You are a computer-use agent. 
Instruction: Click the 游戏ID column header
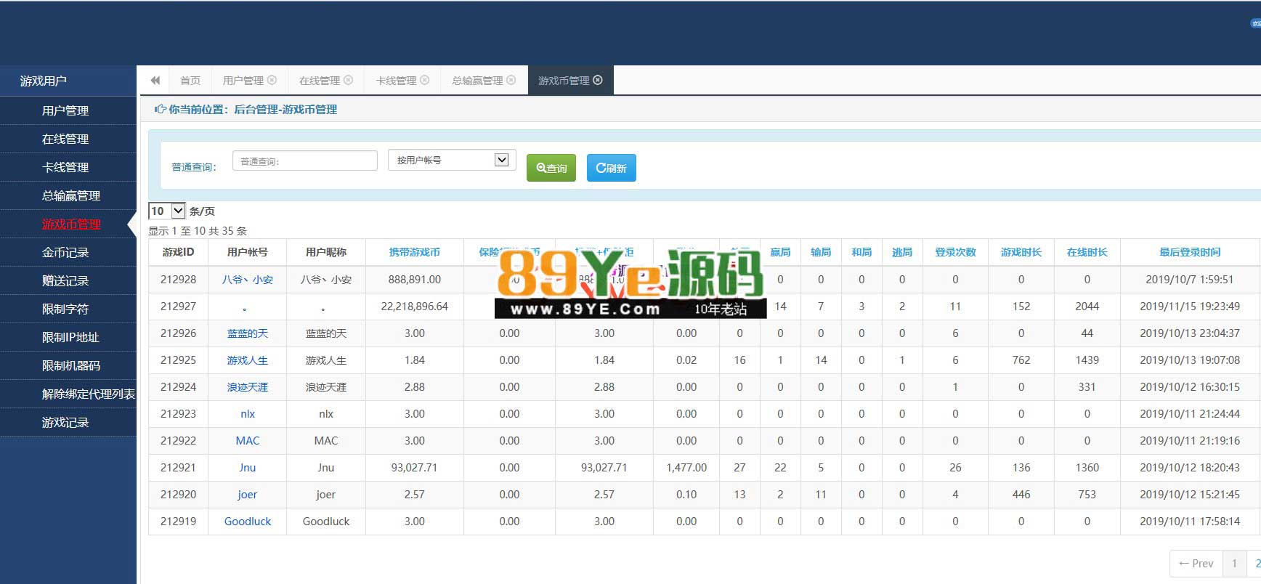179,252
